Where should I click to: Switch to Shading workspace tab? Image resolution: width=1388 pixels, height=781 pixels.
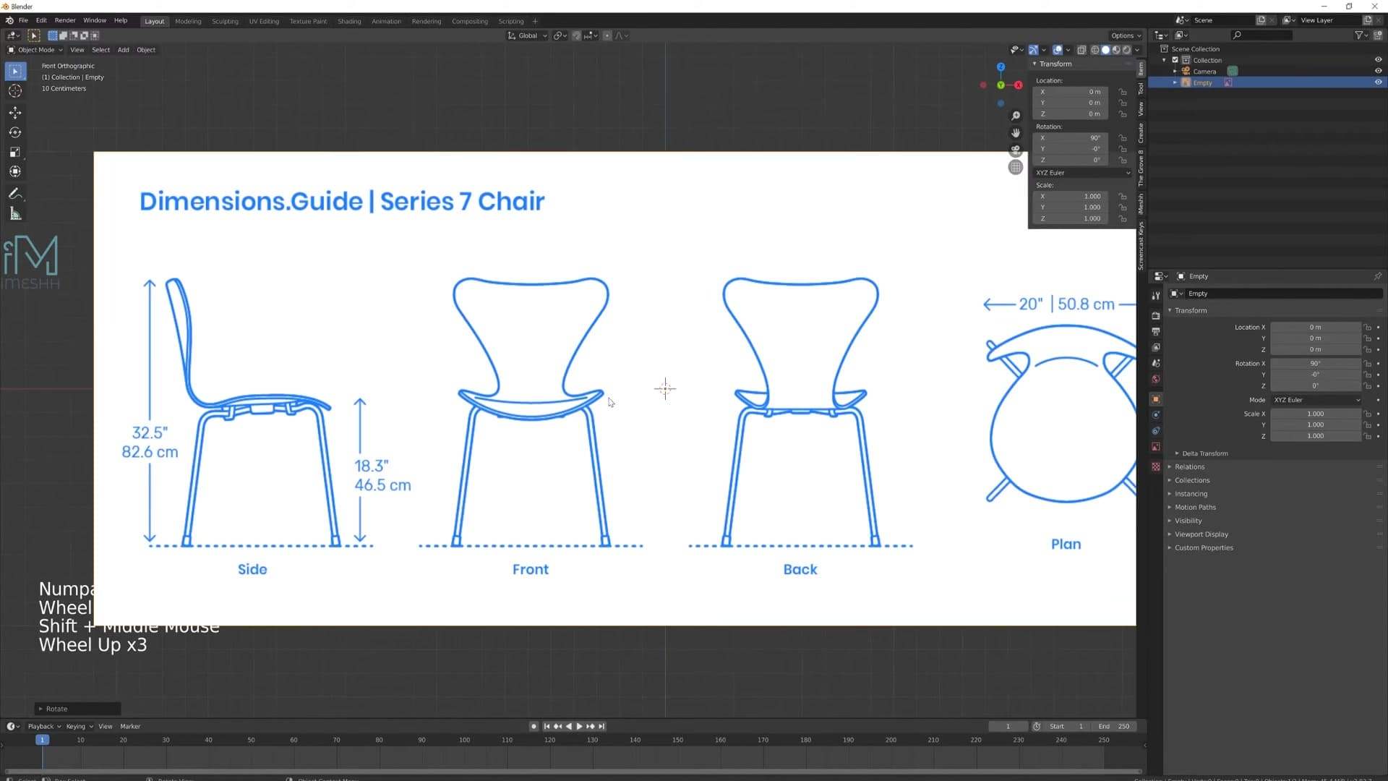[x=349, y=21]
